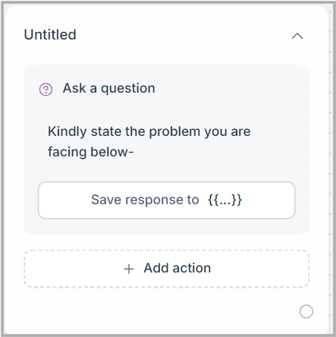Click the word question in the card heading
Screen dimensions: 336x337
(128, 89)
